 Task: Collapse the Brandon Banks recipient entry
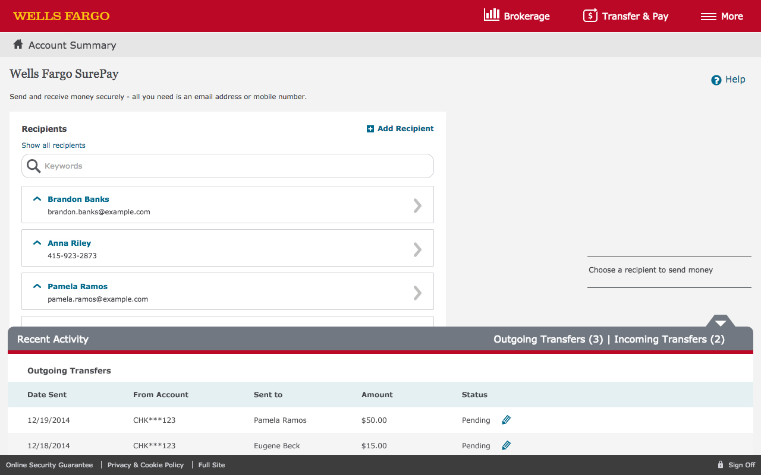37,199
